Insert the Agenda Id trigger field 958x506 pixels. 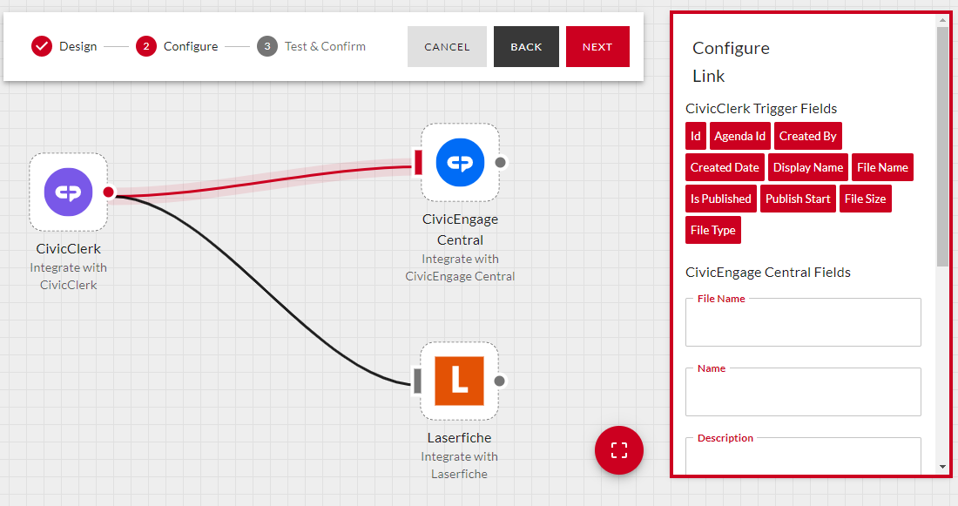(x=740, y=136)
